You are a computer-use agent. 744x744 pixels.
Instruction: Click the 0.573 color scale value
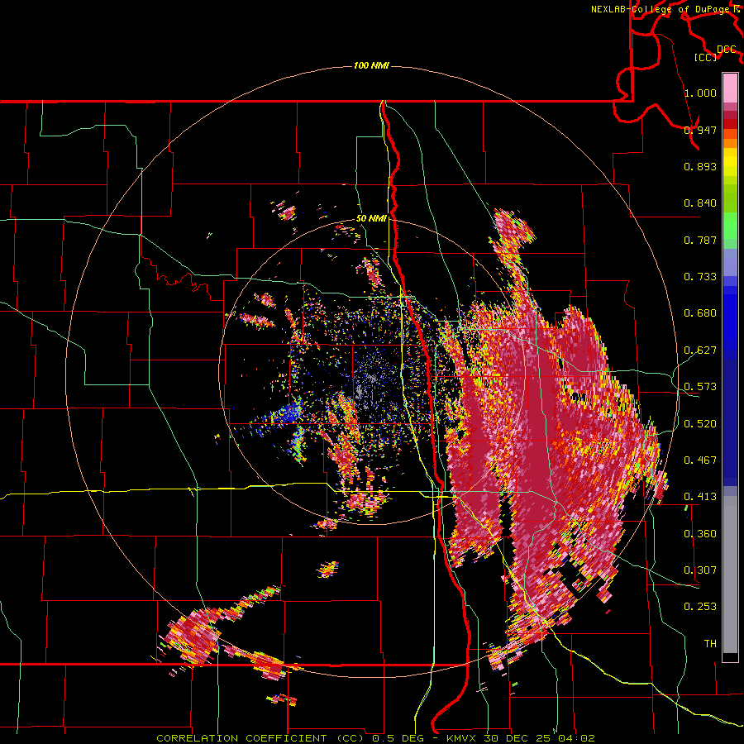click(x=700, y=387)
